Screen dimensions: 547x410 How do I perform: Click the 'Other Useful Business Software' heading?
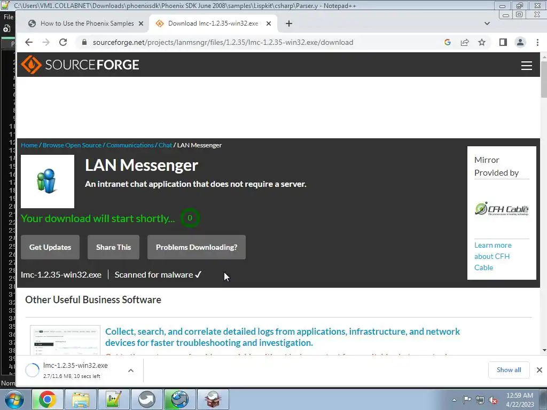click(x=93, y=300)
